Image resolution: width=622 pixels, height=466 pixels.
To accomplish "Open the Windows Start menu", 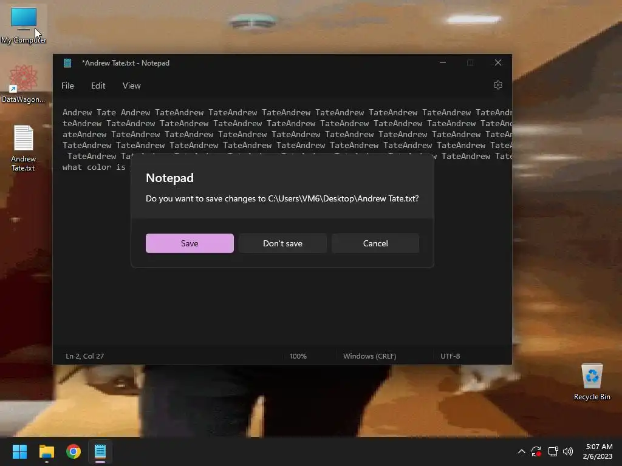I will [x=19, y=451].
